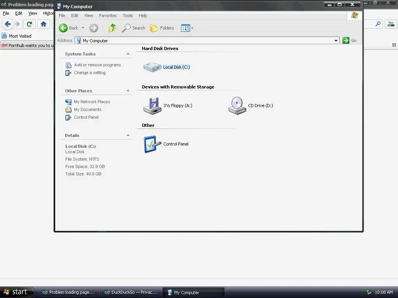Screen dimensions: 398x298
Task: Click the 10:08 AM clock
Action: (384, 292)
